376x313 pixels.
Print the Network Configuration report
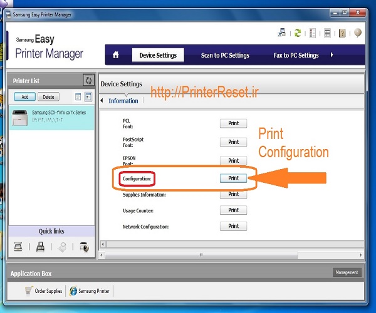tap(233, 226)
